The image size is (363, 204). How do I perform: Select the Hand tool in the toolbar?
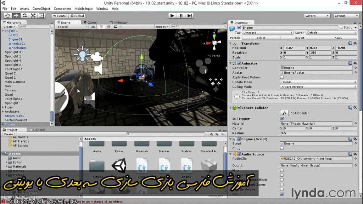[x=7, y=15]
